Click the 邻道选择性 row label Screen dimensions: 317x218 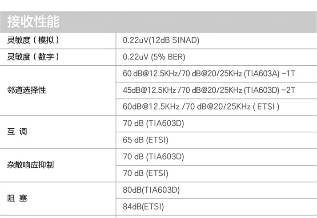pyautogui.click(x=27, y=90)
